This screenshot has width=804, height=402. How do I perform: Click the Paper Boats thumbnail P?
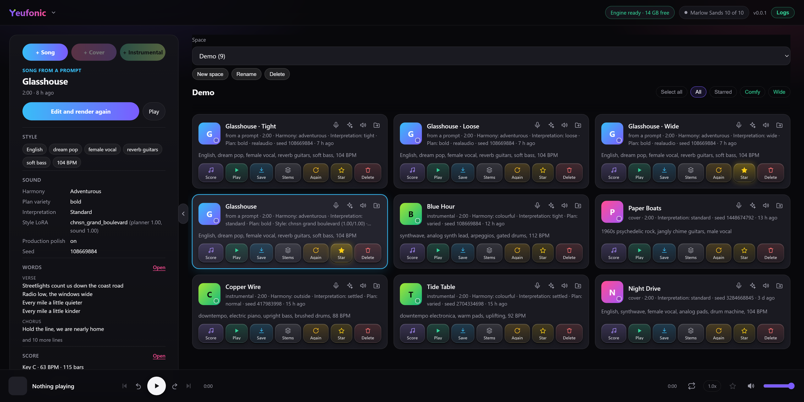click(612, 212)
